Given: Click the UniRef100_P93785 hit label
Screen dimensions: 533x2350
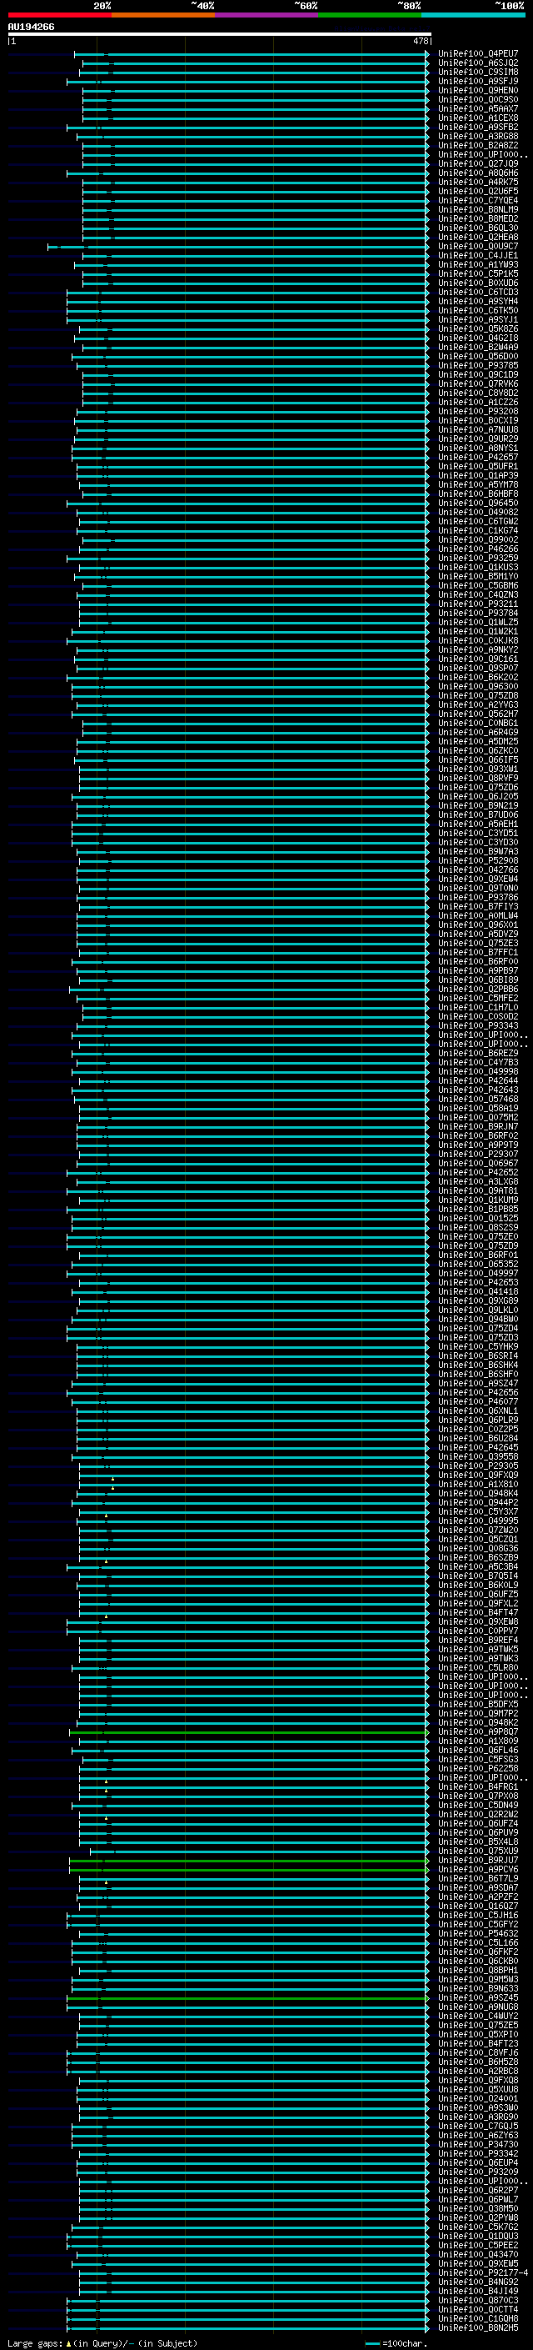Looking at the screenshot, I should (x=478, y=366).
